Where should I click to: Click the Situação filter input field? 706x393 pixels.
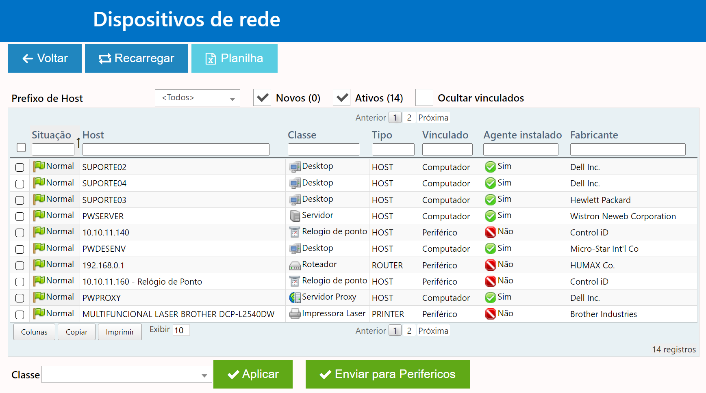point(53,149)
